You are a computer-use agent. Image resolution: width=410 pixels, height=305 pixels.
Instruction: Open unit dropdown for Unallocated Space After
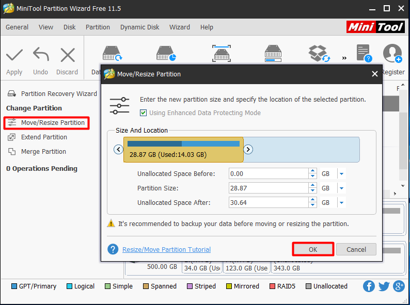(341, 202)
